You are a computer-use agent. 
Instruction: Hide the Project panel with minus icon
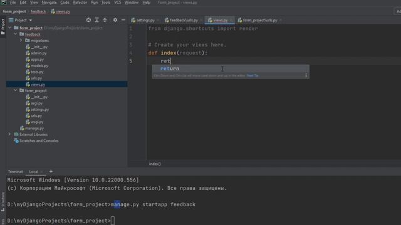coord(123,20)
